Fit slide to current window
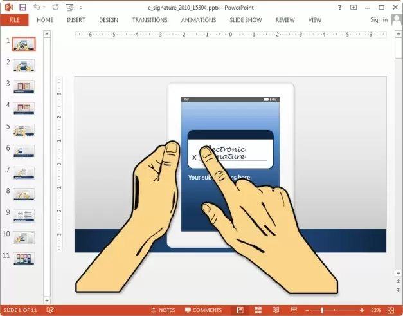Image resolution: width=403 pixels, height=316 pixels. point(390,310)
